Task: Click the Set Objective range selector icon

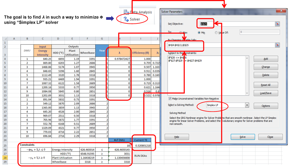Action: coord(277,24)
